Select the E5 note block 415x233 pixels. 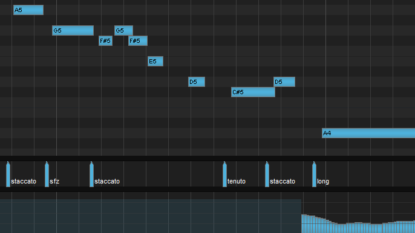[x=155, y=62]
